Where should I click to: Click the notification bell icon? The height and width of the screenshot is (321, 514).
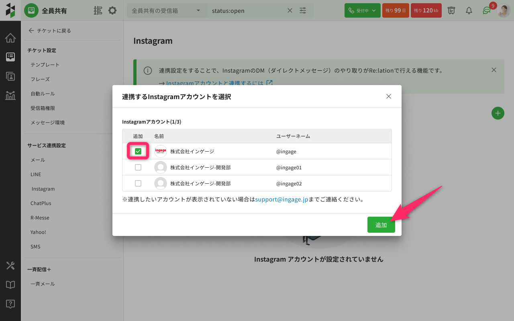pos(469,10)
